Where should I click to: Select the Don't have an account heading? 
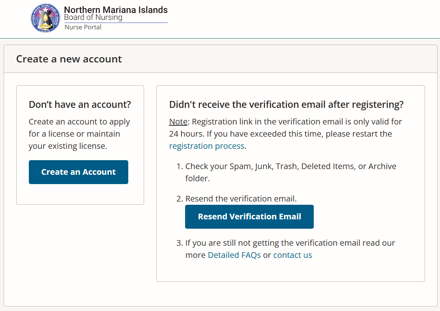click(x=79, y=104)
